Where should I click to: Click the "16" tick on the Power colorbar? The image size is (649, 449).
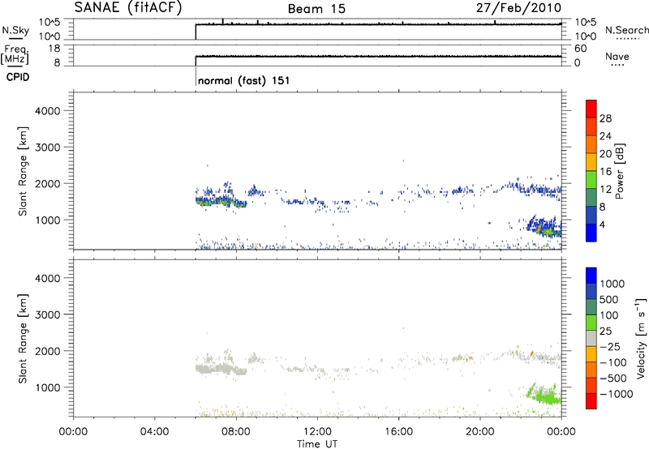605,172
